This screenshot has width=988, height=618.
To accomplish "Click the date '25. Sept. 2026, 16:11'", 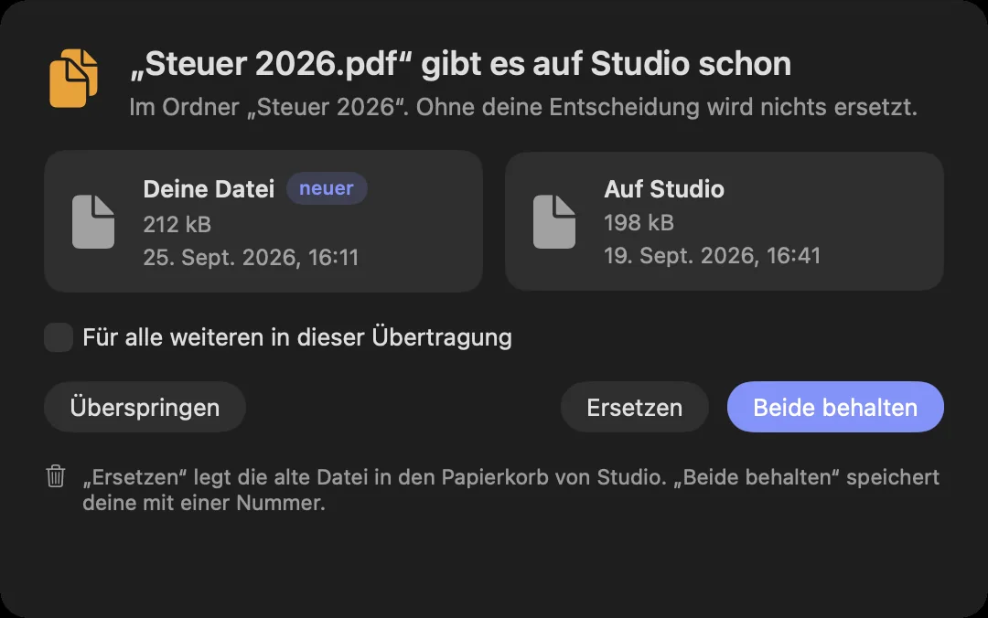I will tap(251, 257).
